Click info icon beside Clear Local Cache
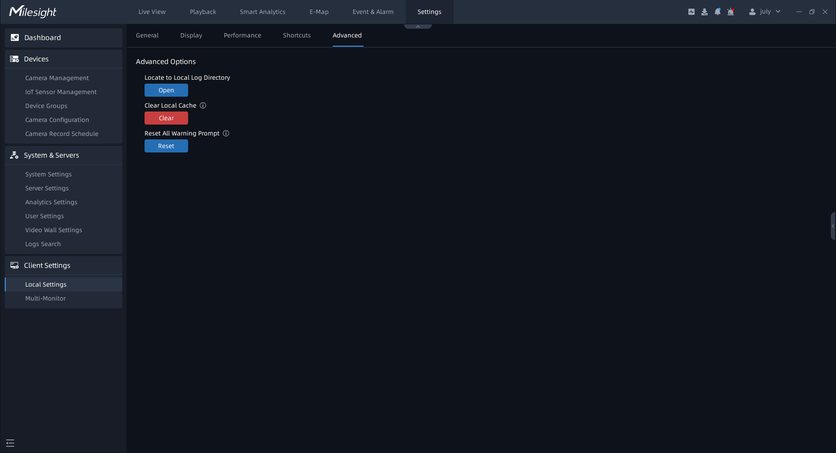 [203, 105]
